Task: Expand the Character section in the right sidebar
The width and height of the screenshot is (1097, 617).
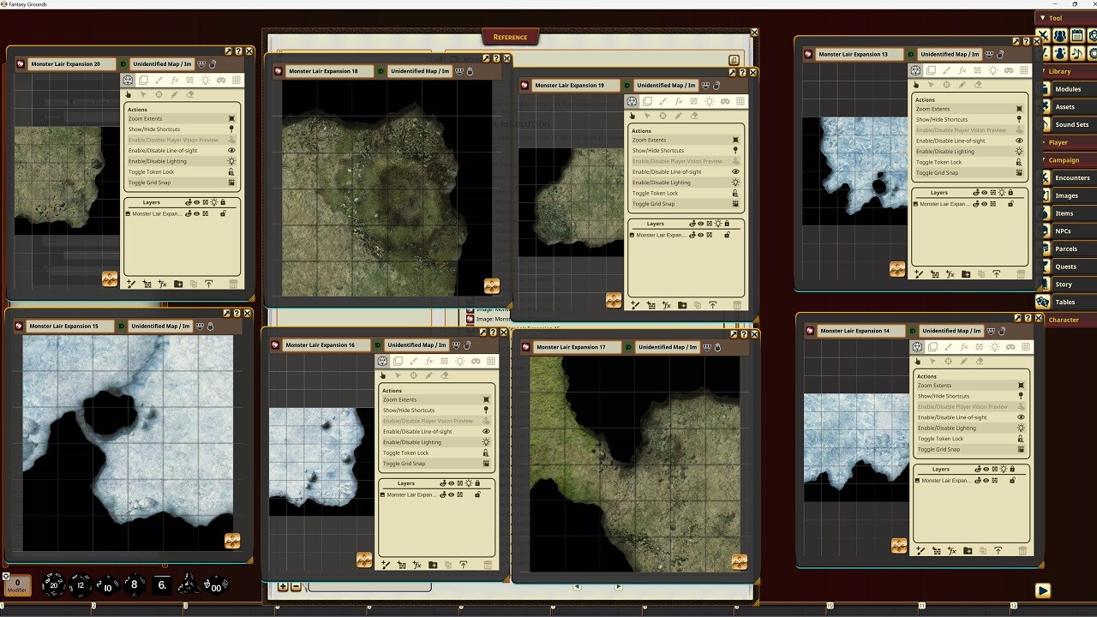Action: tap(1065, 319)
